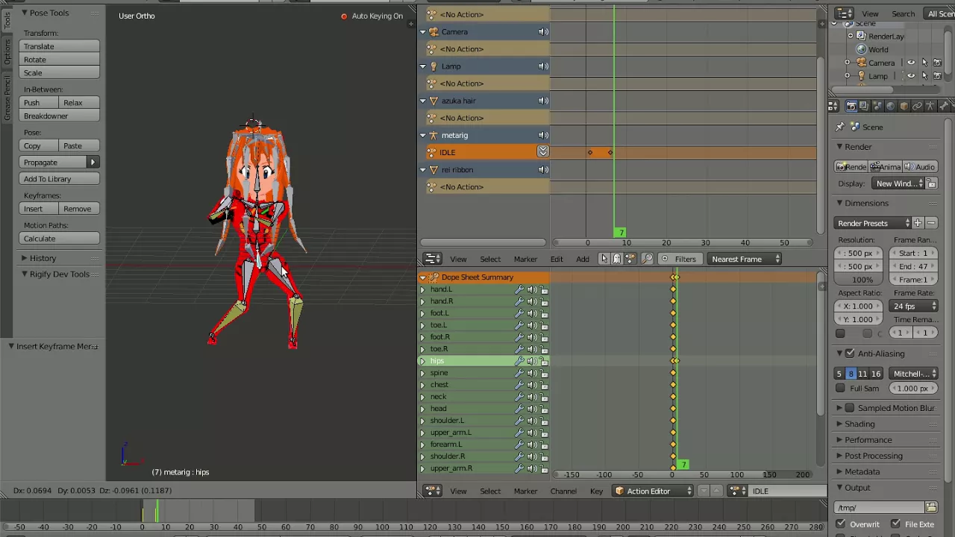
Task: Mute the Lamp NLA track speaker
Action: [543, 66]
